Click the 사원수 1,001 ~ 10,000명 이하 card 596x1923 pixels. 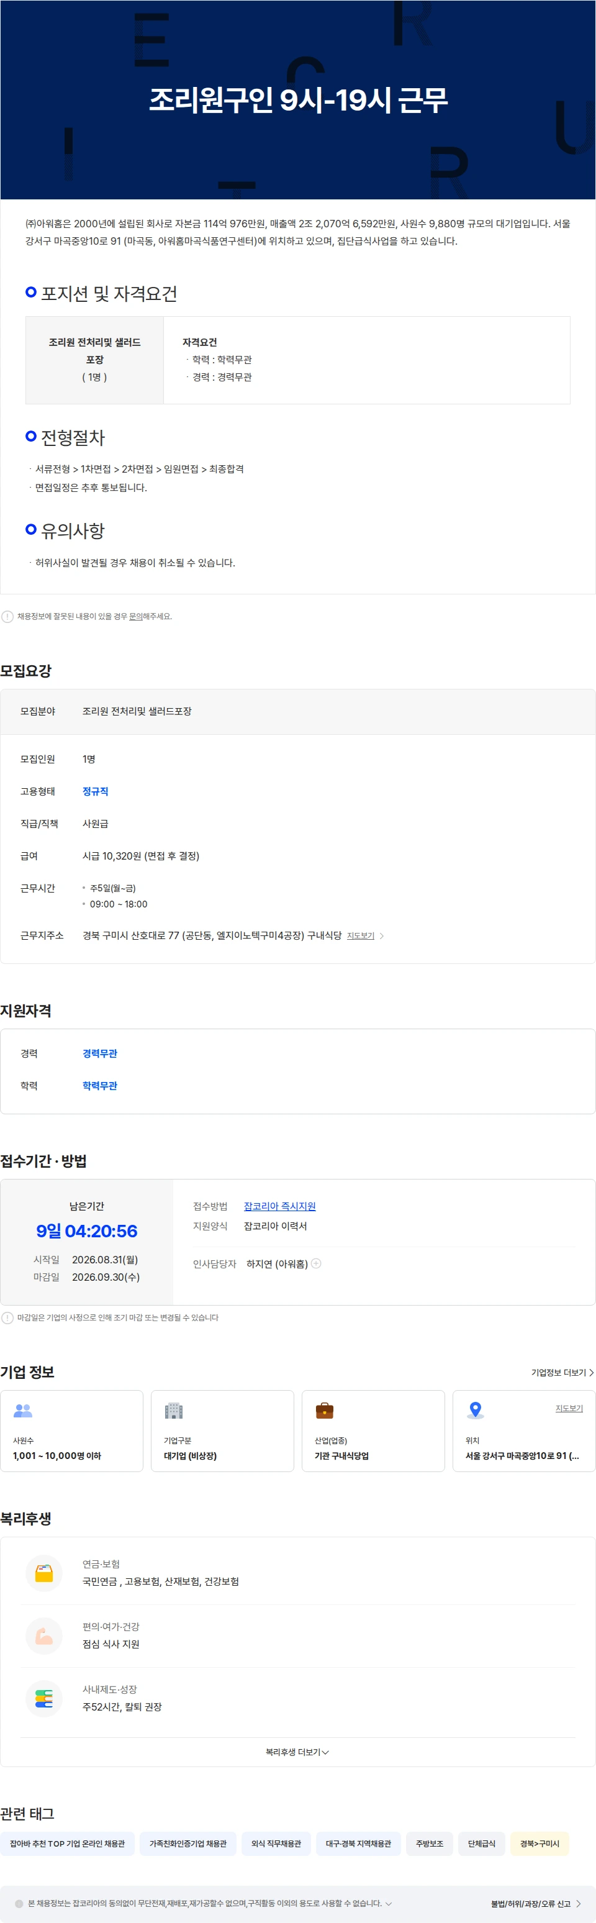click(x=71, y=1431)
